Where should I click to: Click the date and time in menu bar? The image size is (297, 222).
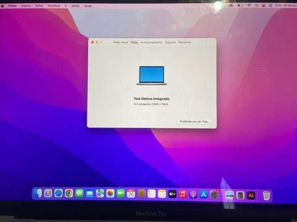point(286,5)
